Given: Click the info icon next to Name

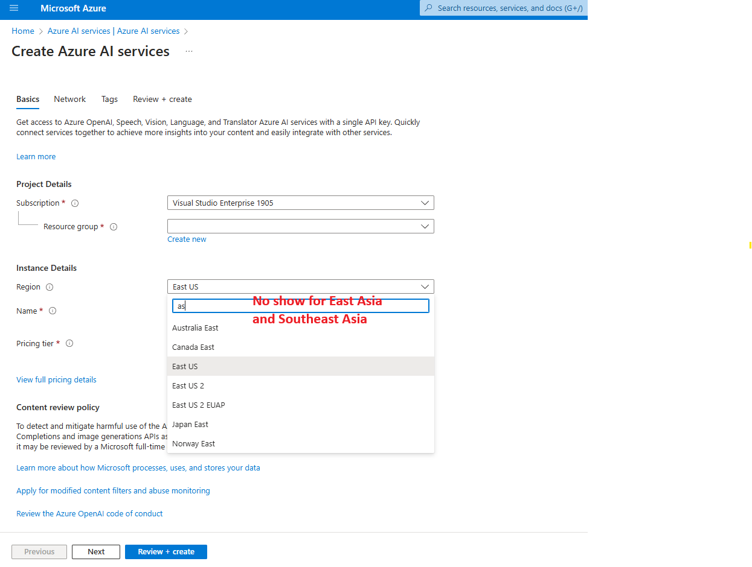Looking at the screenshot, I should coord(53,311).
